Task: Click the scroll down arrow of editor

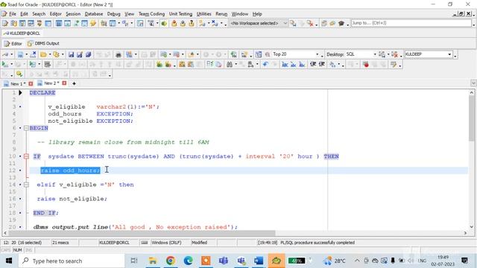Action: point(472,226)
